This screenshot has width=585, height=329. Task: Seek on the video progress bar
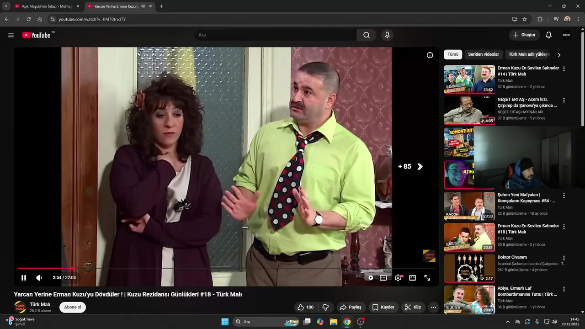click(226, 268)
